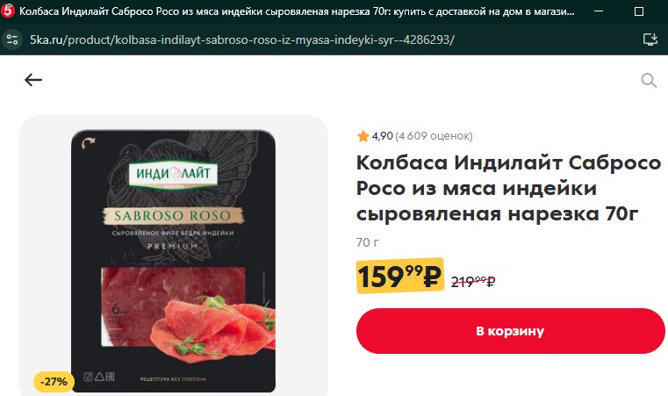Click the -27% discount badge
Screen dimensions: 668x396
coord(54,381)
